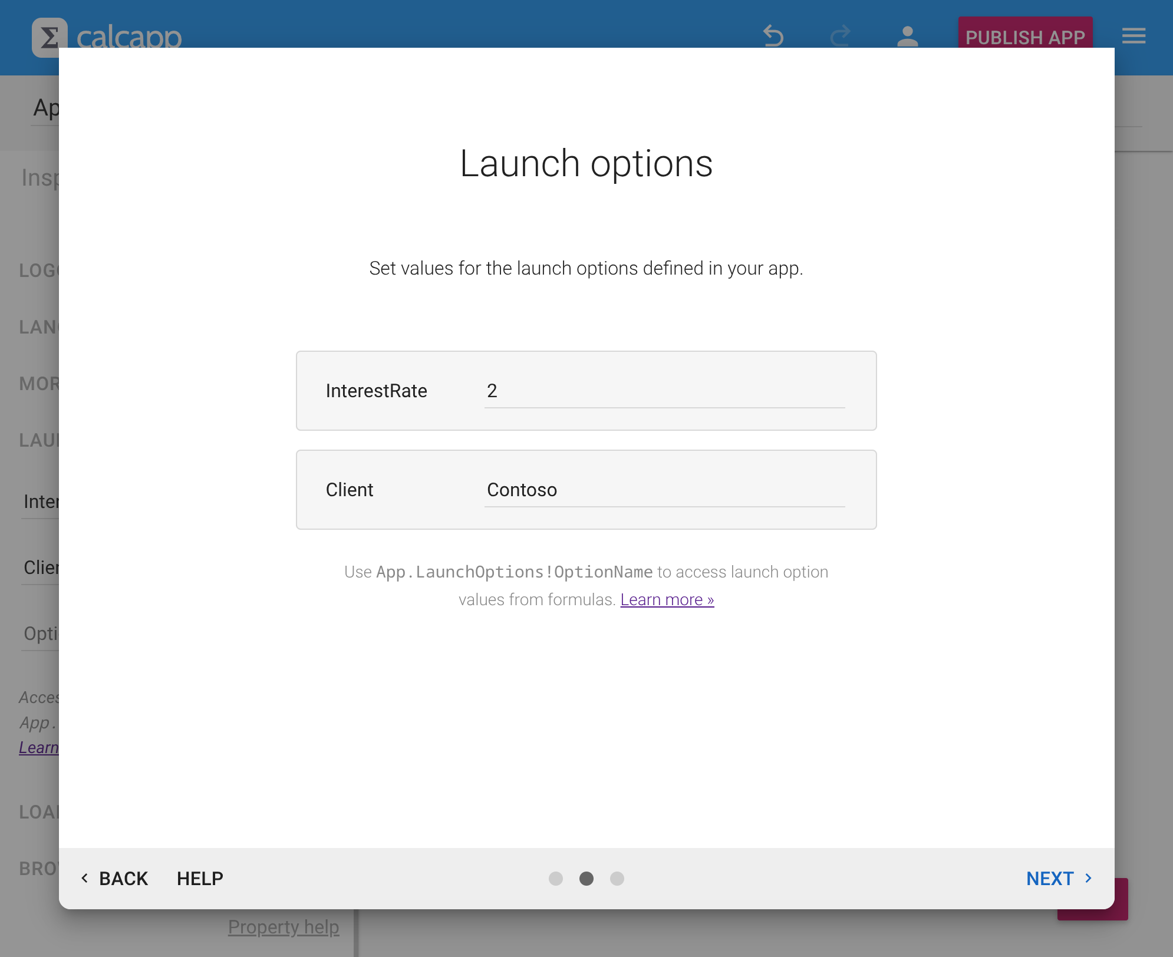The image size is (1173, 957).
Task: Select the first page indicator dot
Action: pos(556,878)
